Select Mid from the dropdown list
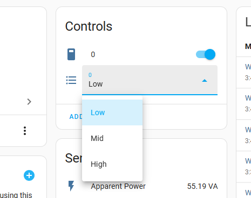Screen dimensions: 251x198 pyautogui.click(x=112, y=138)
